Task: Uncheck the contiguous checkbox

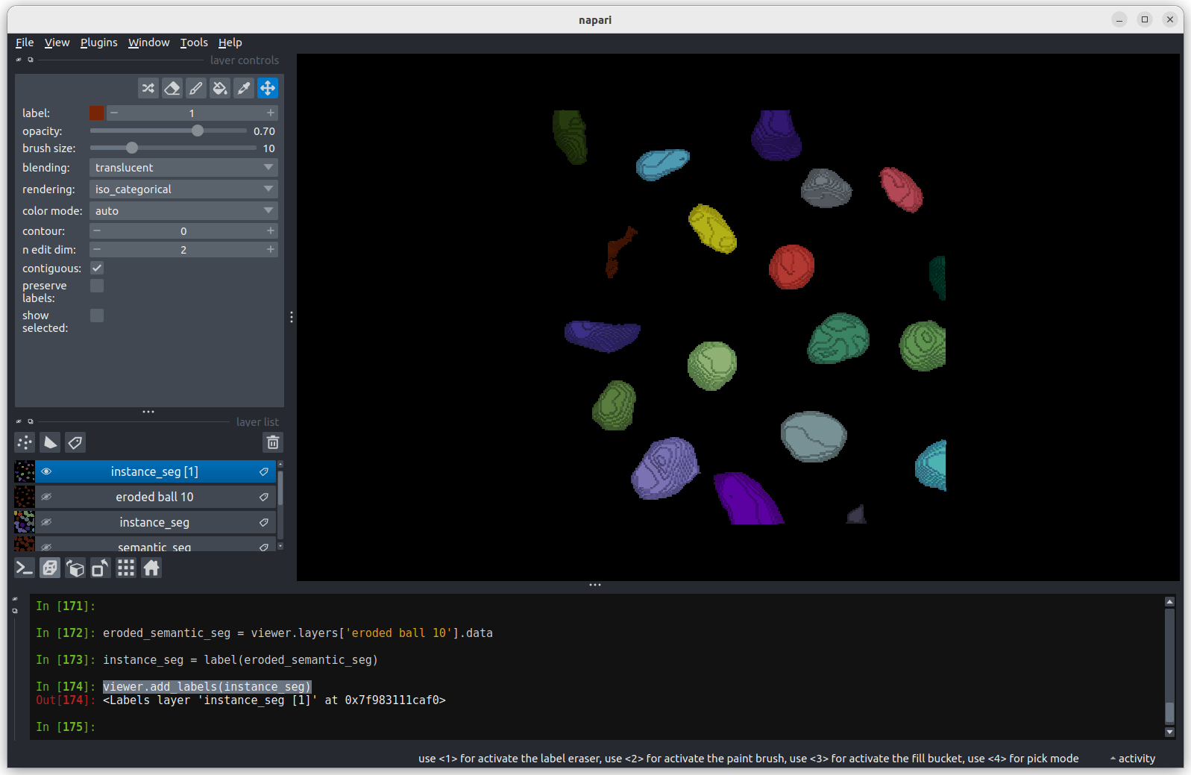Action: (97, 268)
